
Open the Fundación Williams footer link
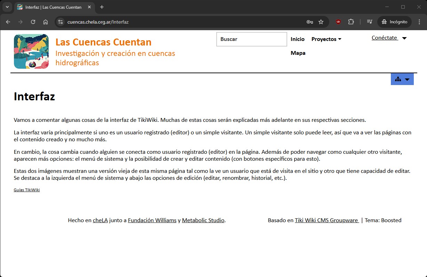click(x=152, y=220)
